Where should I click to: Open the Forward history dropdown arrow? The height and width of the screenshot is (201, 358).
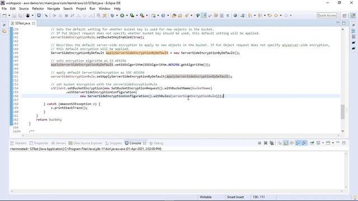(x=291, y=16)
